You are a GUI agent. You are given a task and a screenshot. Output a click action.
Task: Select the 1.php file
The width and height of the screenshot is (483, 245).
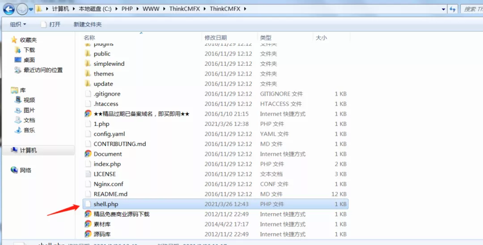(x=102, y=124)
